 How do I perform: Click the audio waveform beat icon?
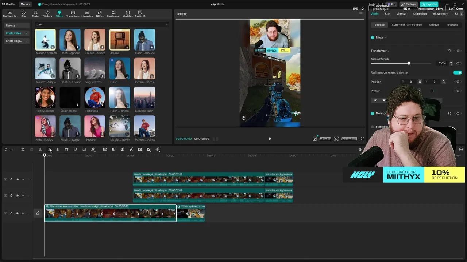pos(158,150)
